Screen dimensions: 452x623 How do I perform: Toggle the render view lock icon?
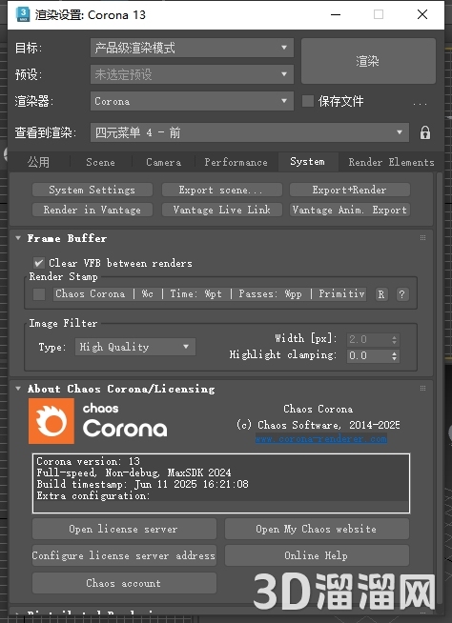(x=425, y=132)
